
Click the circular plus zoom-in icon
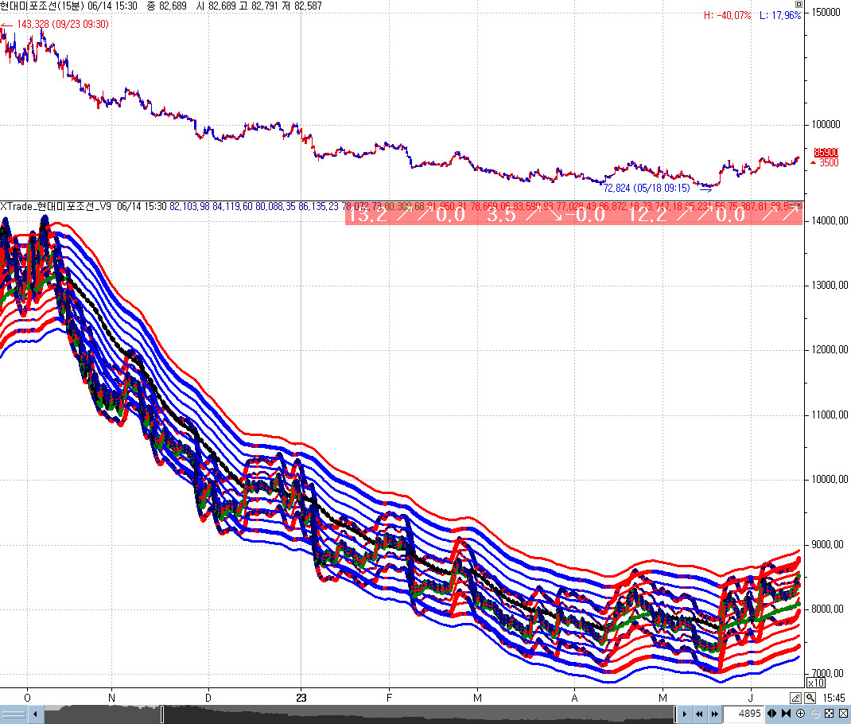click(801, 714)
